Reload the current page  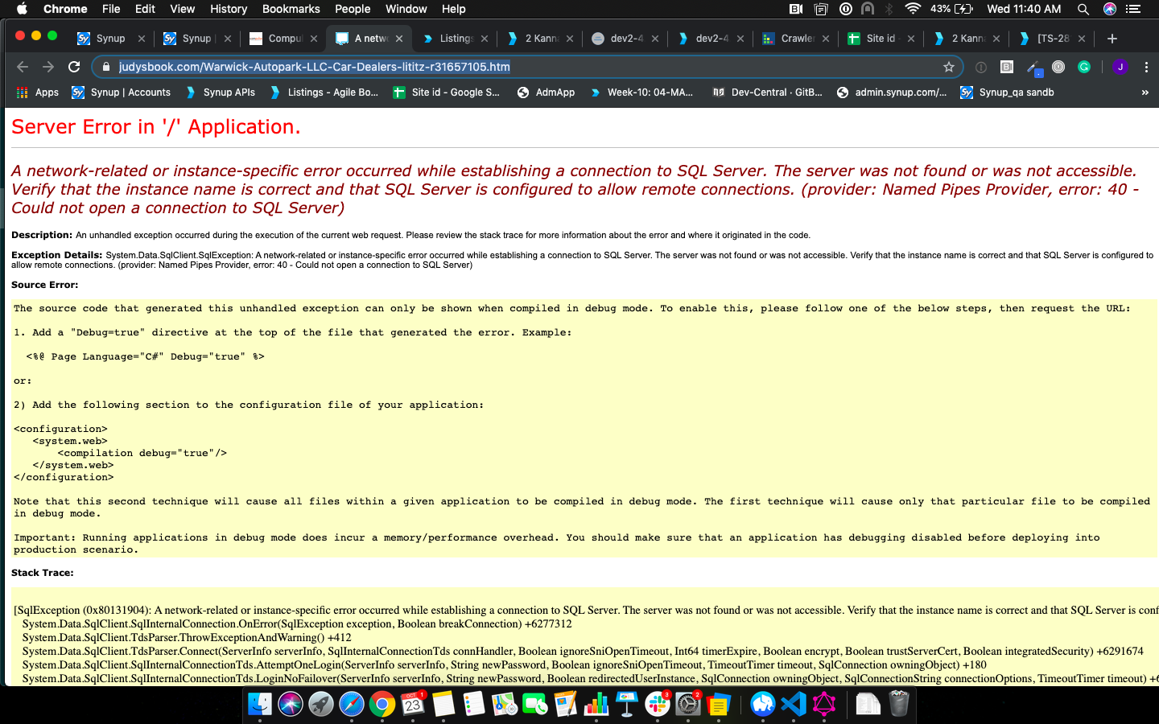[74, 67]
